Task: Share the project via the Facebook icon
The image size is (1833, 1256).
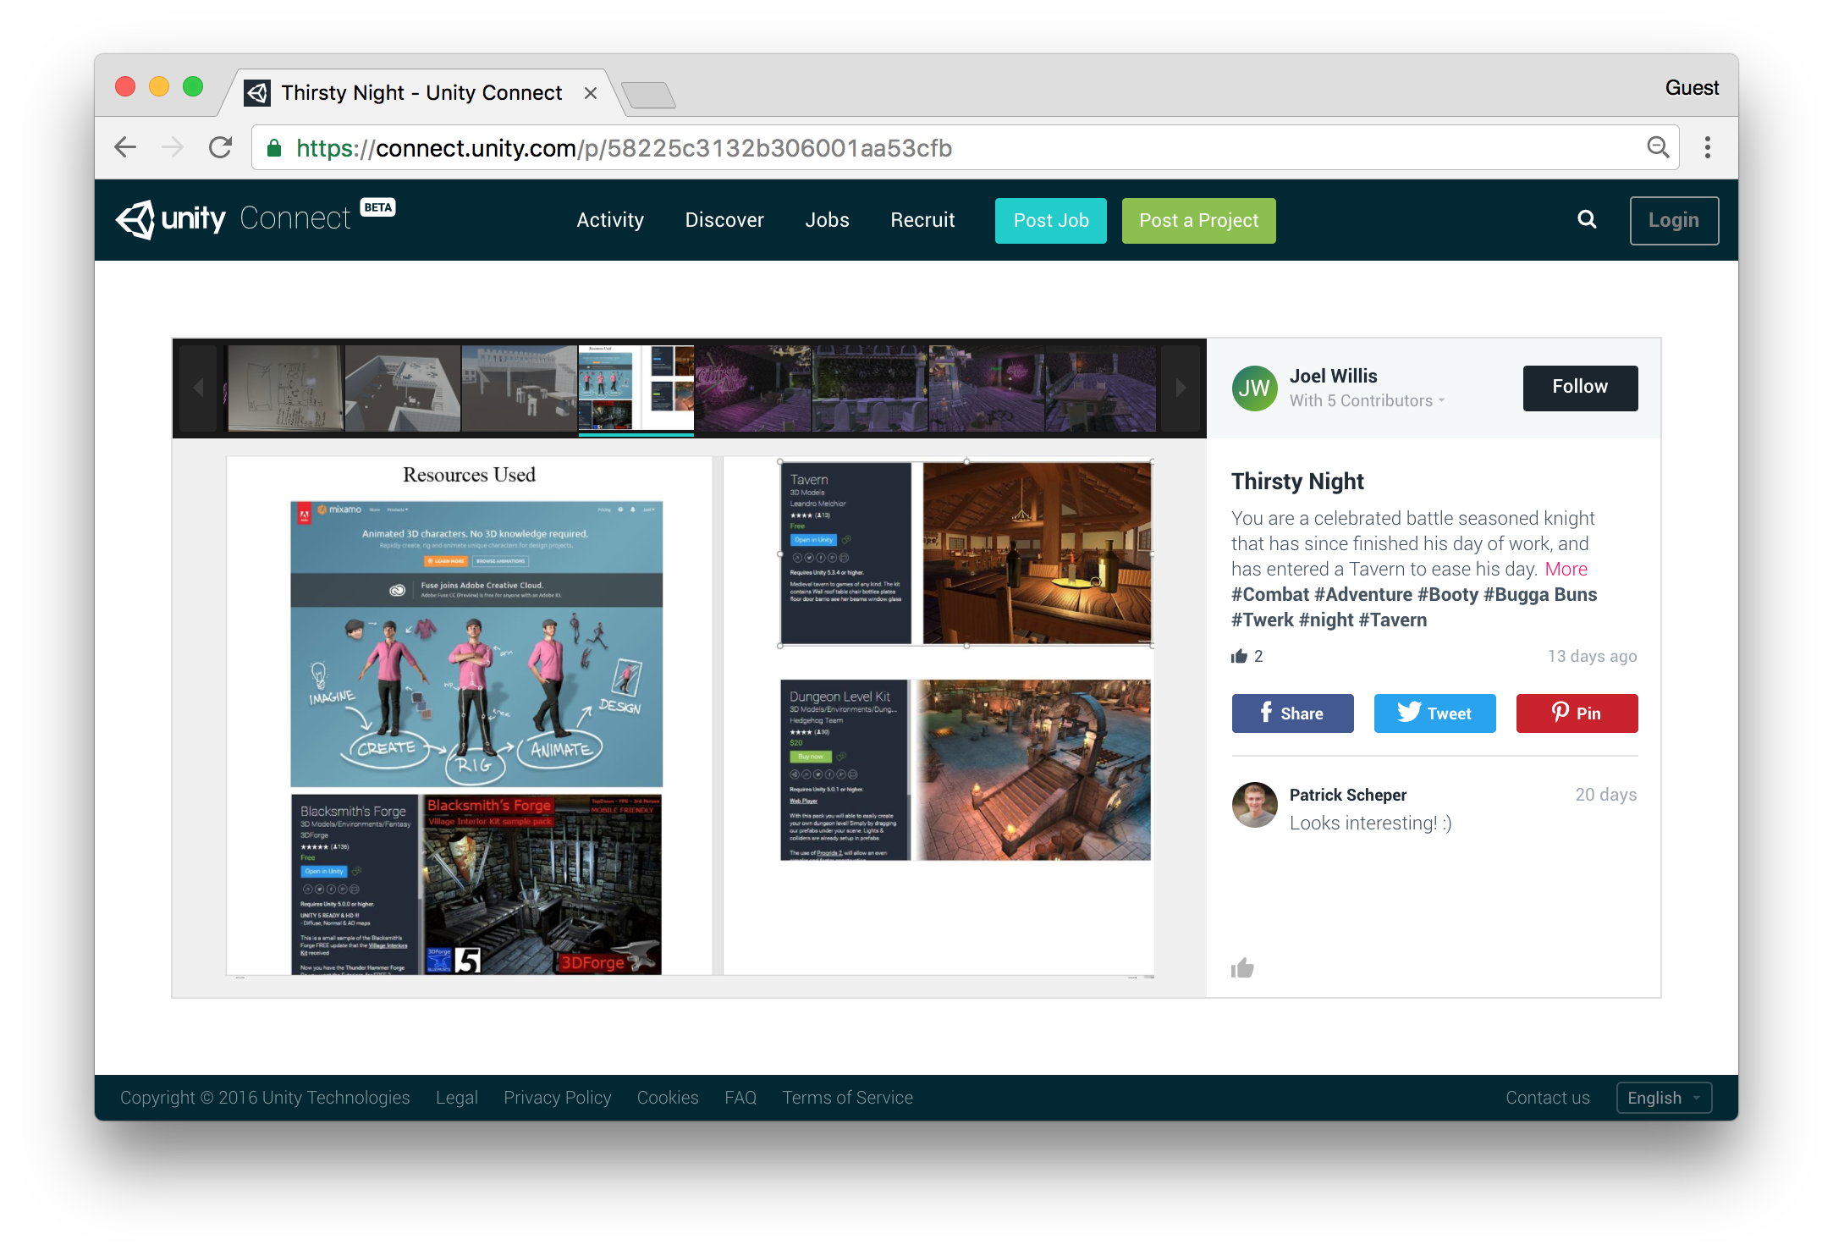Action: click(x=1292, y=713)
